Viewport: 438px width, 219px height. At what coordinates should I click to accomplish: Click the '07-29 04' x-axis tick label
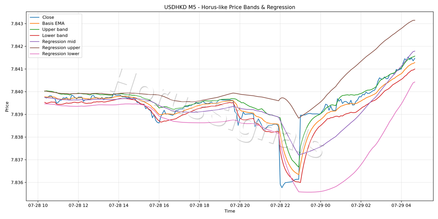401,205
